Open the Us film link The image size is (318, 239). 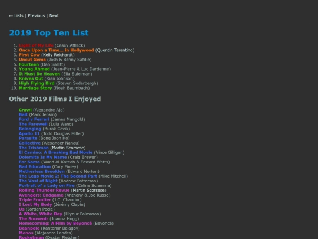pyautogui.click(x=22, y=209)
